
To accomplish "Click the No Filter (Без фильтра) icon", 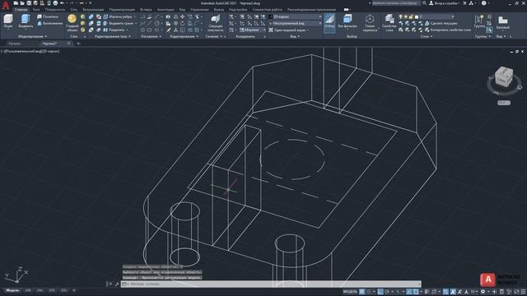I will point(347,21).
